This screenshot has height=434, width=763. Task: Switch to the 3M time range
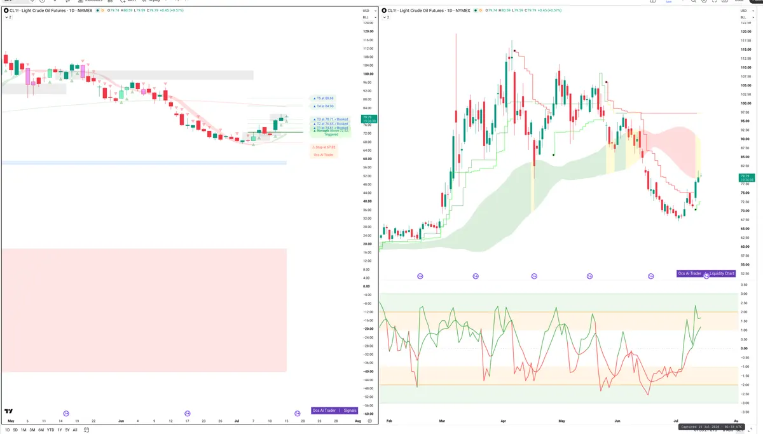click(x=32, y=430)
